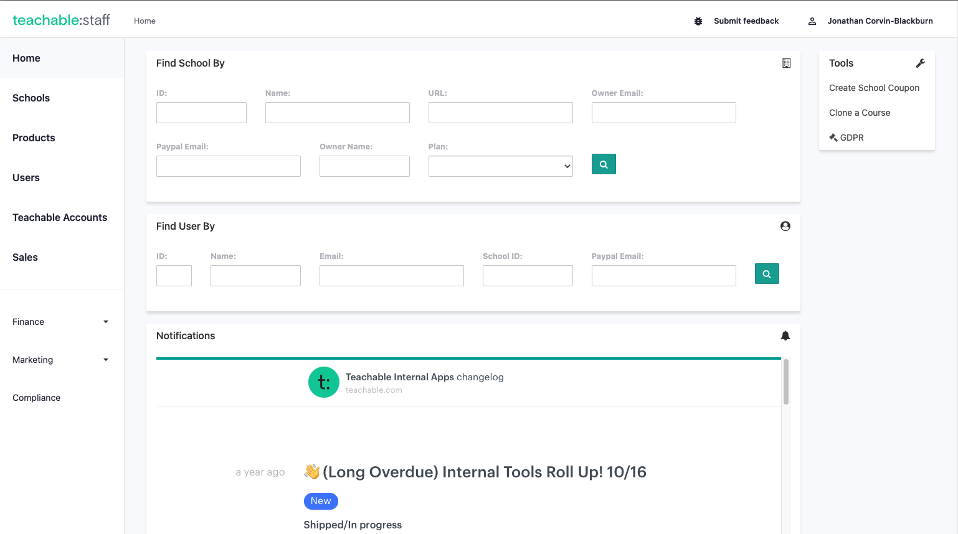
Task: Open Teachable Accounts in sidebar
Action: [x=62, y=217]
